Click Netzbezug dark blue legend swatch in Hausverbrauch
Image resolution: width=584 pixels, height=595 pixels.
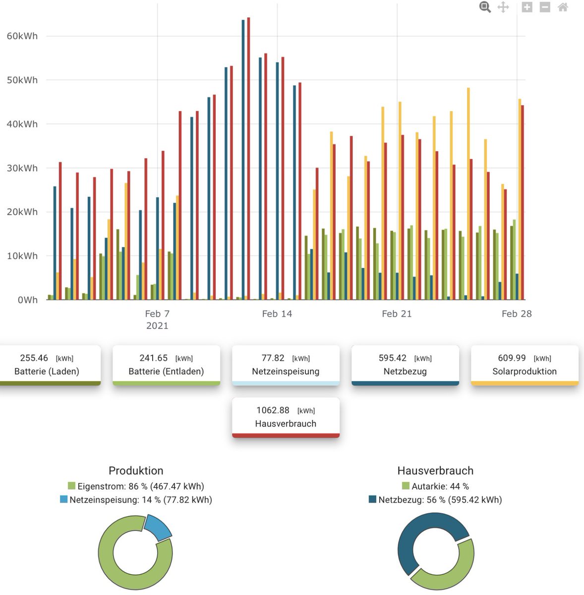point(373,499)
